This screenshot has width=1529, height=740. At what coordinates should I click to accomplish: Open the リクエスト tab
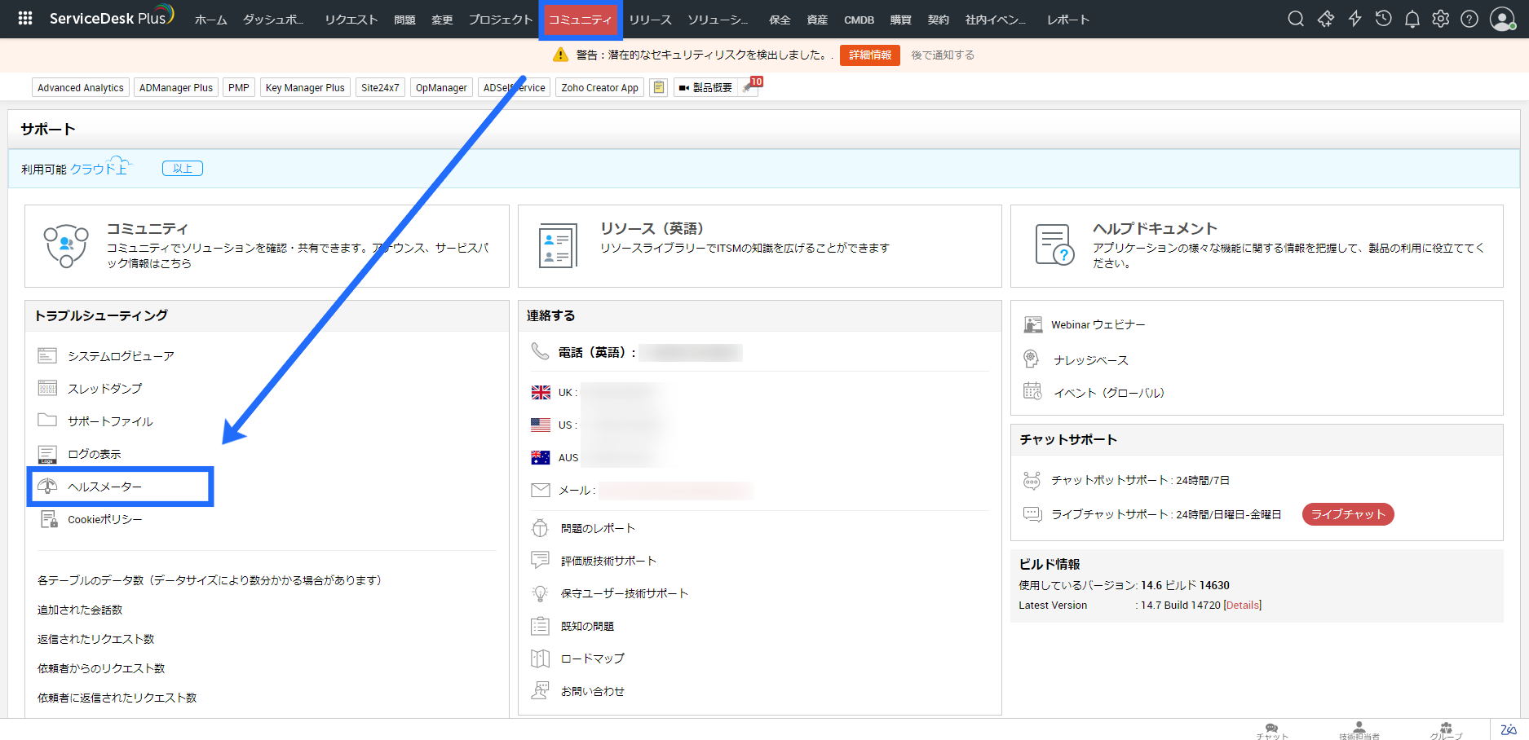[x=351, y=20]
